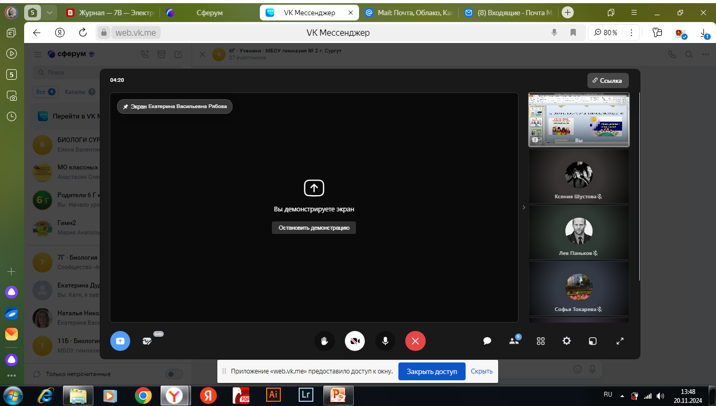
Task: Open the МО классных chat
Action: point(66,172)
